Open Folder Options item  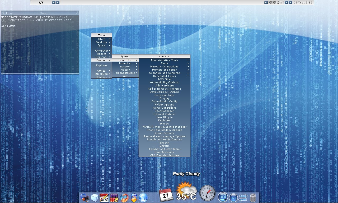pyautogui.click(x=164, y=105)
